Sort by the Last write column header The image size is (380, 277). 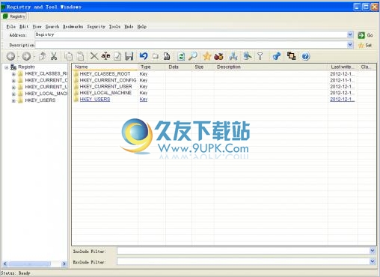click(343, 67)
